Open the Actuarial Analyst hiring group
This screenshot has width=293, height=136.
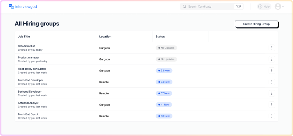click(x=28, y=103)
